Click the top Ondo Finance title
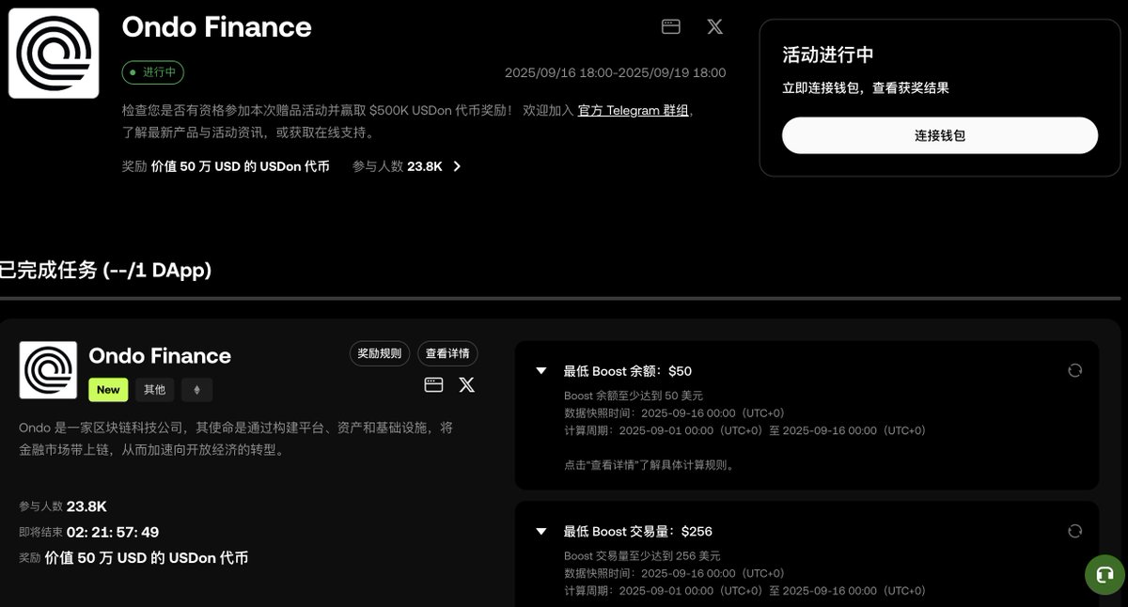This screenshot has height=607, width=1128. coord(216,26)
